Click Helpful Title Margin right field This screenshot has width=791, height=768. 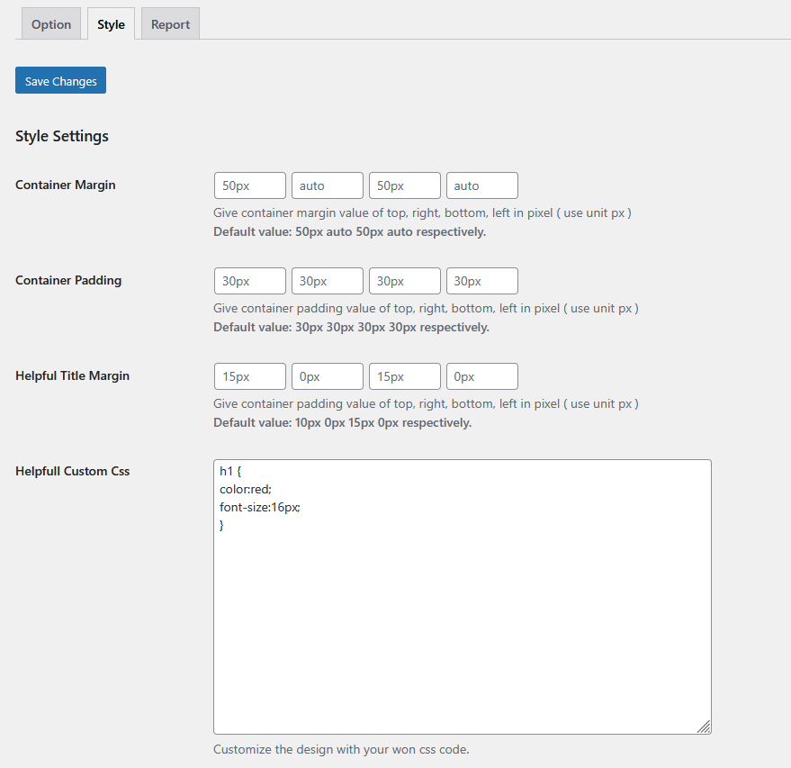point(328,376)
